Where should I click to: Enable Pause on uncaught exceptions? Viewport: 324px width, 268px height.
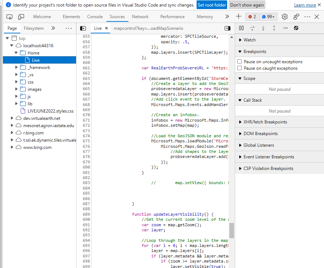240,62
